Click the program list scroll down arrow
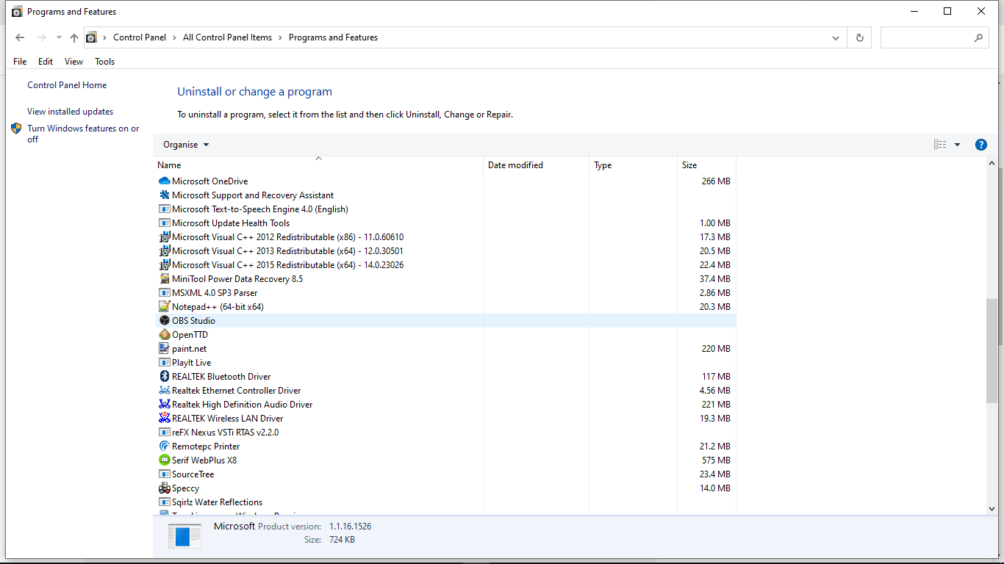Image resolution: width=1004 pixels, height=564 pixels. pyautogui.click(x=992, y=508)
